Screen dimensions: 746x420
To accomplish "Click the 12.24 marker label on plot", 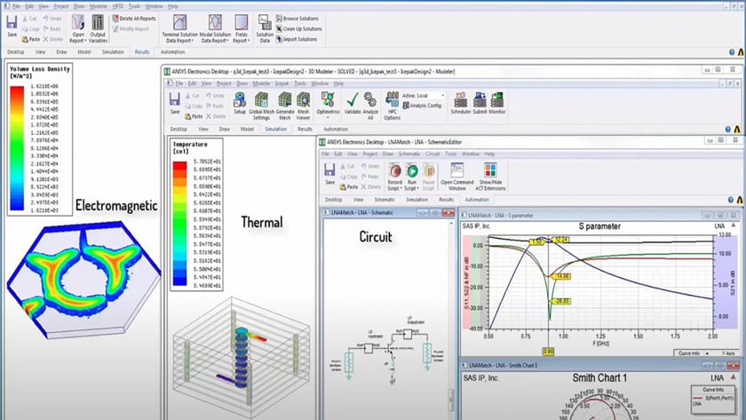I will 561,239.
